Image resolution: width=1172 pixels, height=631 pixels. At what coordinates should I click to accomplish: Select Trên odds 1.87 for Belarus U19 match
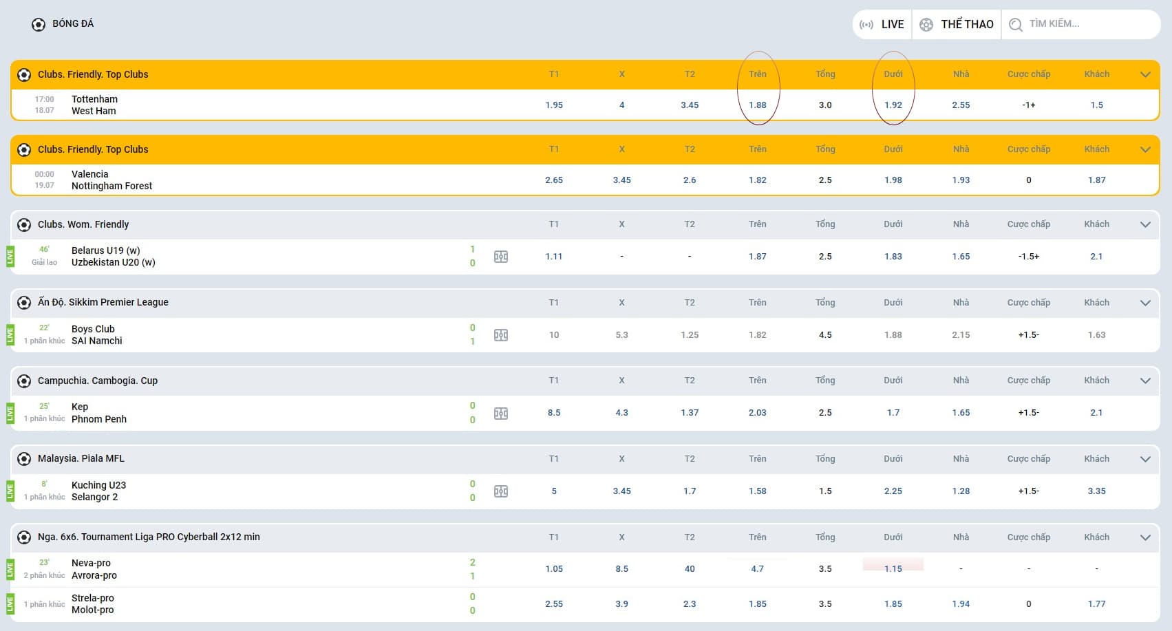(x=758, y=257)
